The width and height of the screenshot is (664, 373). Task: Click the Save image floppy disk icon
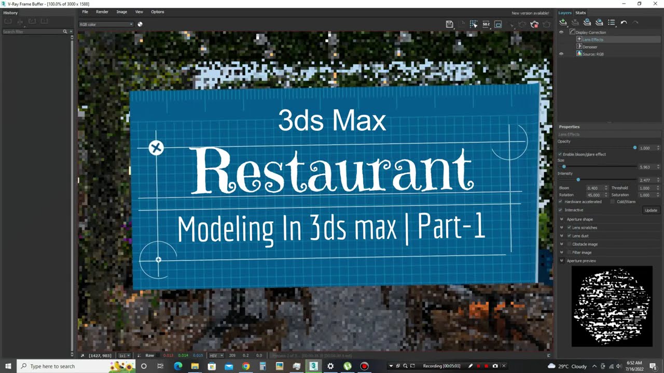(450, 24)
